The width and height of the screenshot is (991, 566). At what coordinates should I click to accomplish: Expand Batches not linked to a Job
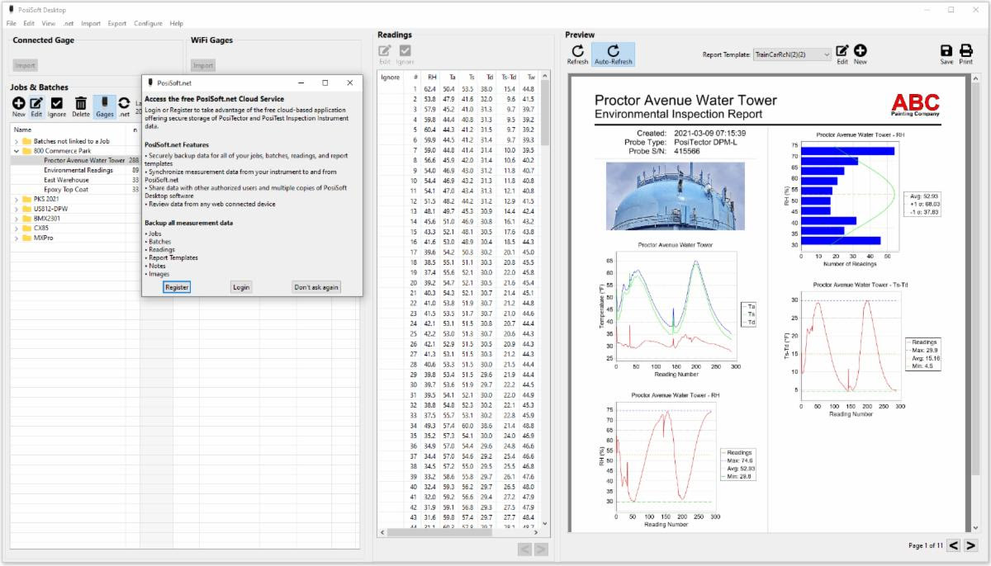pyautogui.click(x=16, y=142)
